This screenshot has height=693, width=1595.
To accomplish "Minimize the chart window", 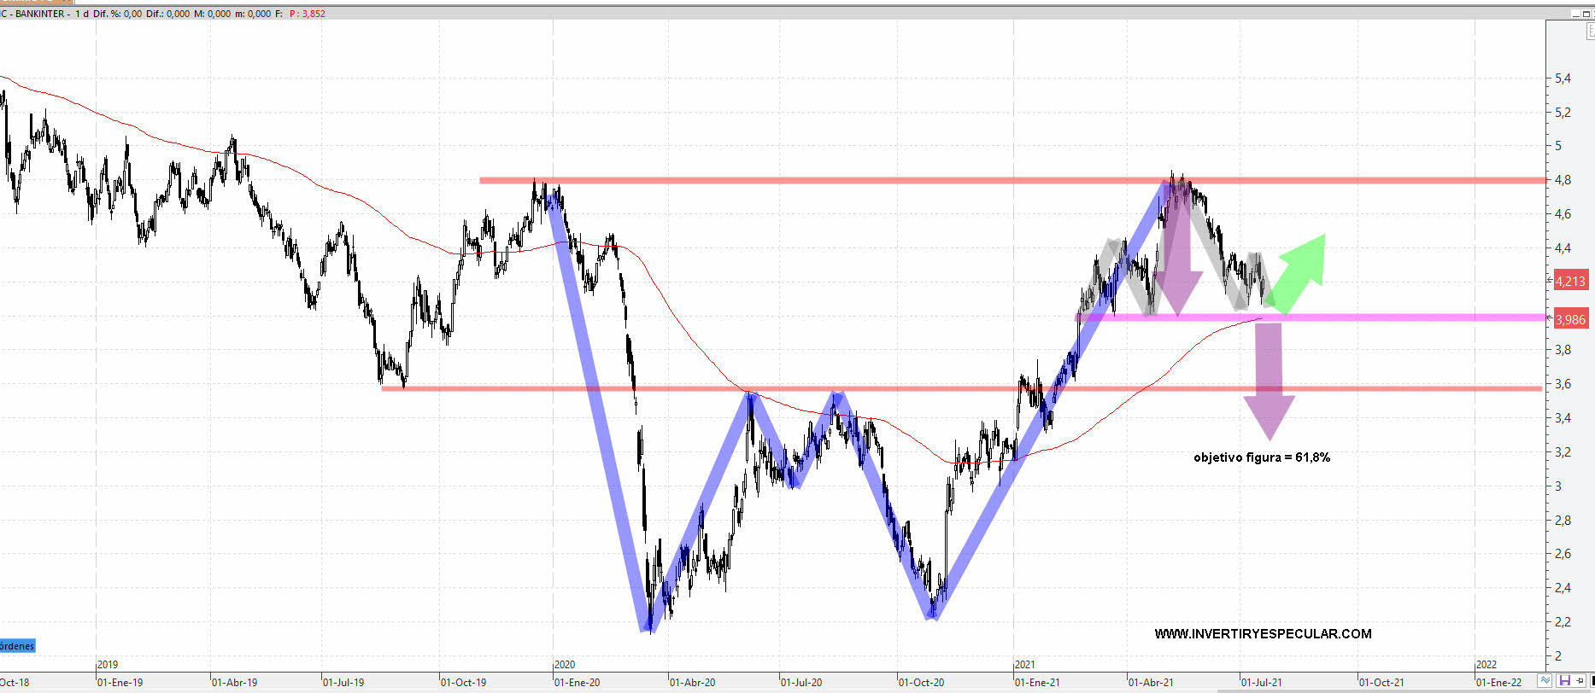I will coord(1577,14).
